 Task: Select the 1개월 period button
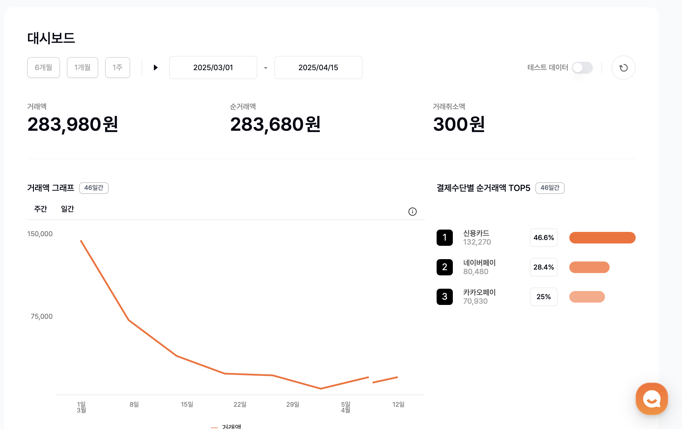point(82,68)
